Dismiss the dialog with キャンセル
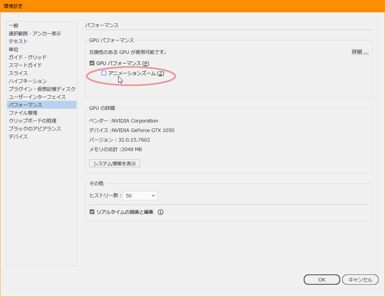The width and height of the screenshot is (385, 297). (x=360, y=279)
